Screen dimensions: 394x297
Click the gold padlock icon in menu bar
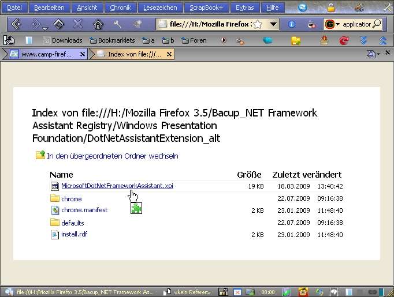(331, 7)
